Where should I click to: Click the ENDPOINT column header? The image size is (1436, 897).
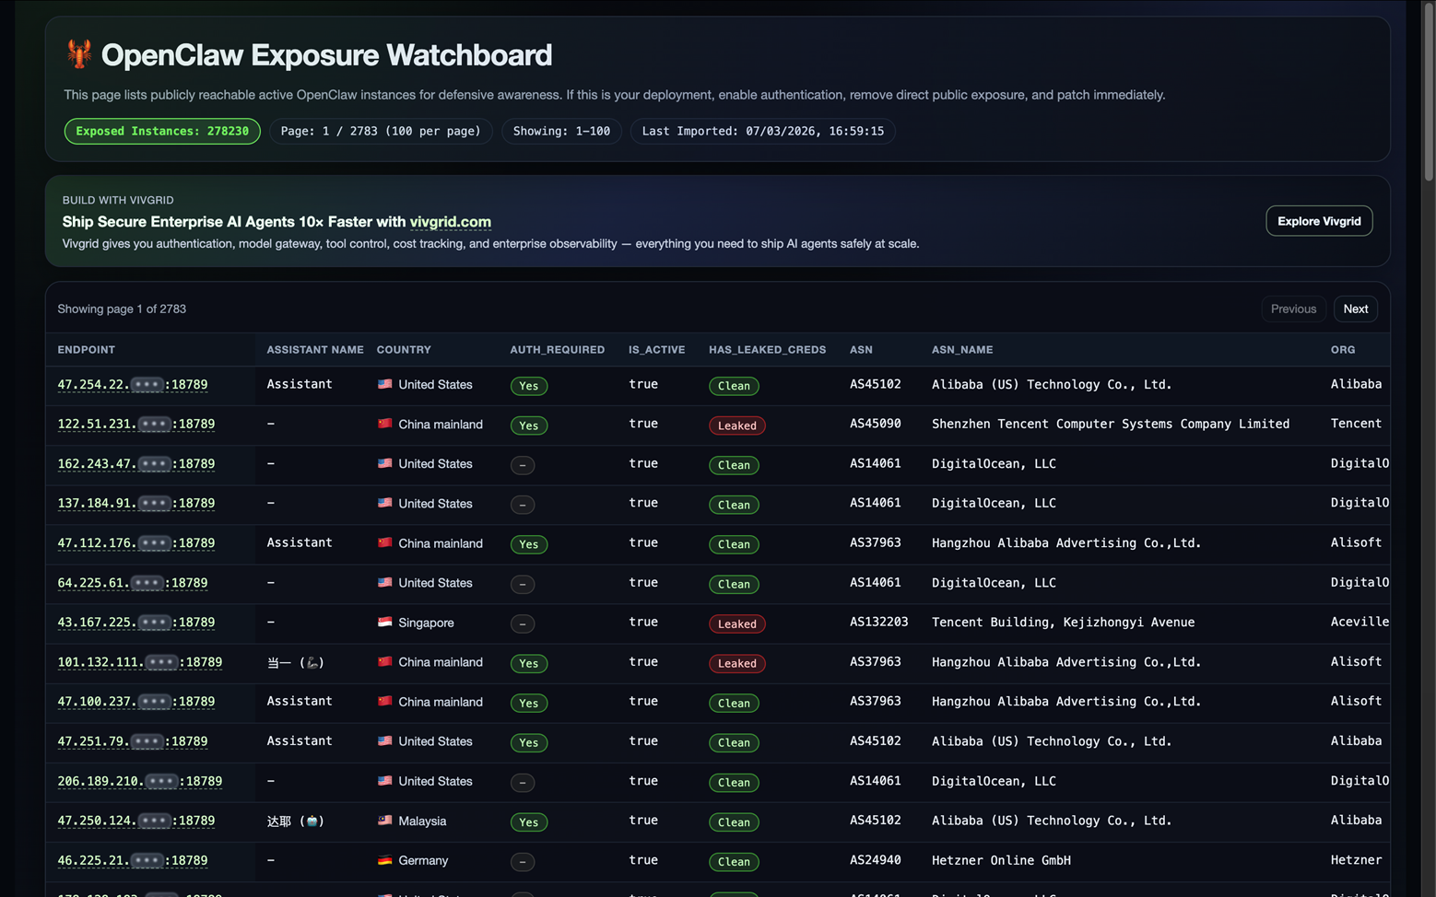click(x=87, y=350)
